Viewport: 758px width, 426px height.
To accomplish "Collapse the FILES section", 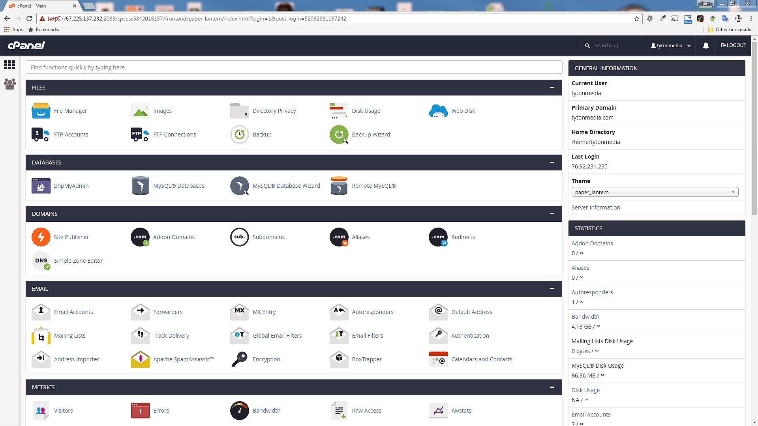I will click(552, 88).
